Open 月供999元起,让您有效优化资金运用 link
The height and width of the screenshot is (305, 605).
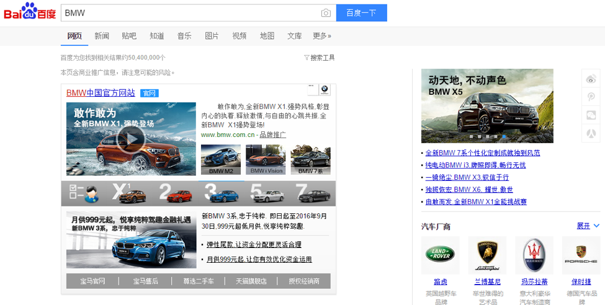click(x=259, y=260)
